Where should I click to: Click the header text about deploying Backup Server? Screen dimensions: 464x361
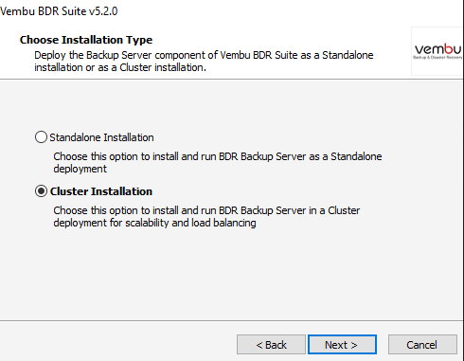point(204,62)
